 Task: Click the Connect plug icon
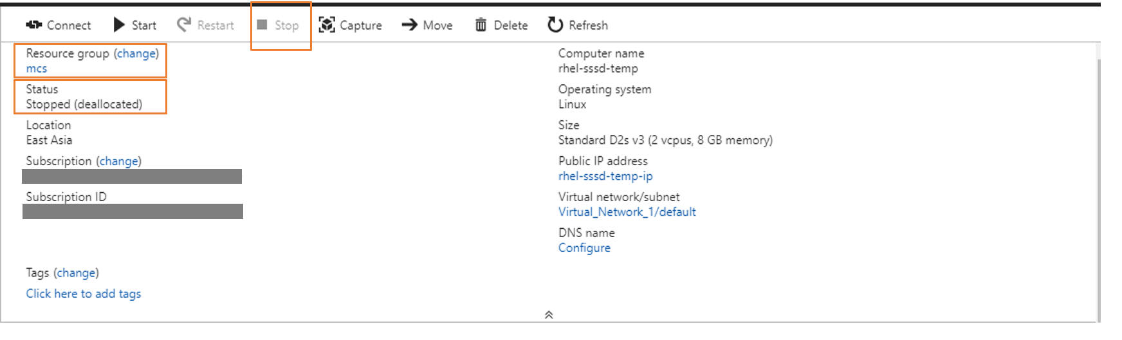click(33, 25)
